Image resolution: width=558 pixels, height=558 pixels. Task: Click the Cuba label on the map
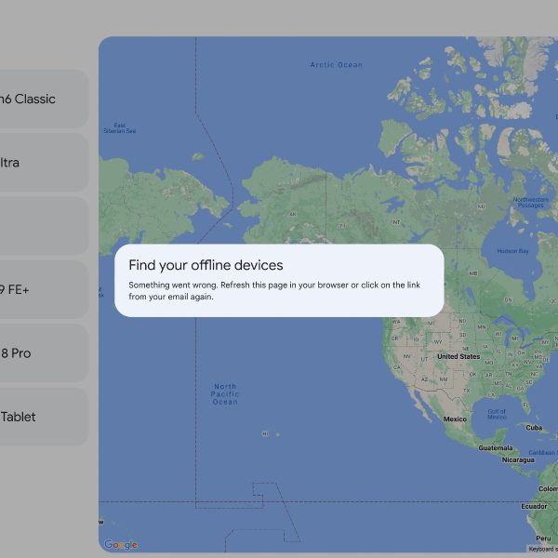534,428
